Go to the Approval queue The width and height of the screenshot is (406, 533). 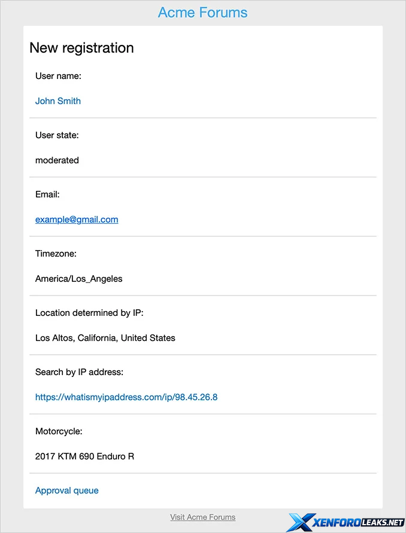[x=67, y=491]
